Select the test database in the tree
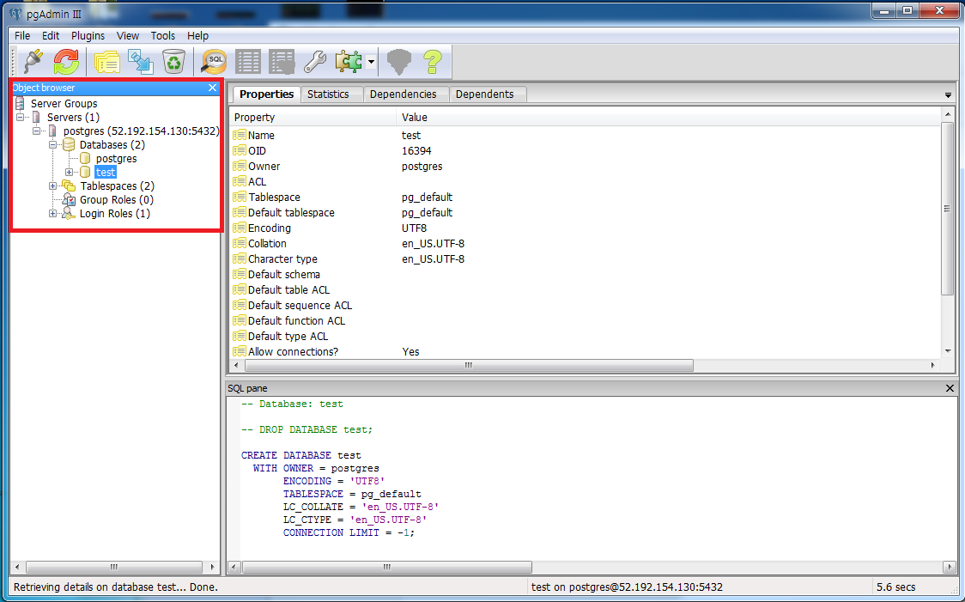The height and width of the screenshot is (602, 965). pyautogui.click(x=105, y=172)
